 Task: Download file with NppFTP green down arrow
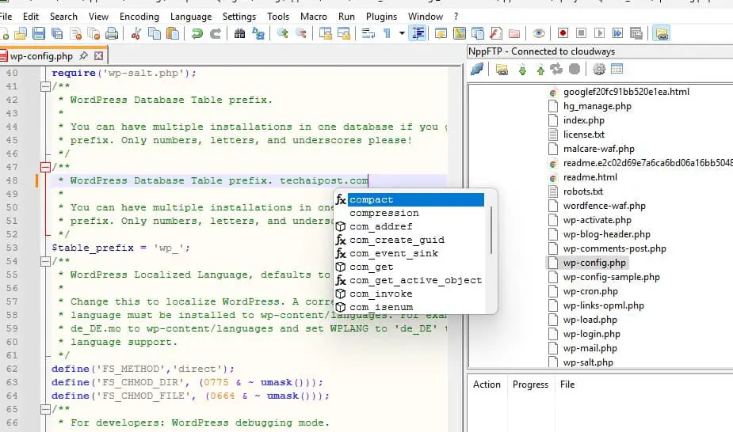click(x=523, y=70)
